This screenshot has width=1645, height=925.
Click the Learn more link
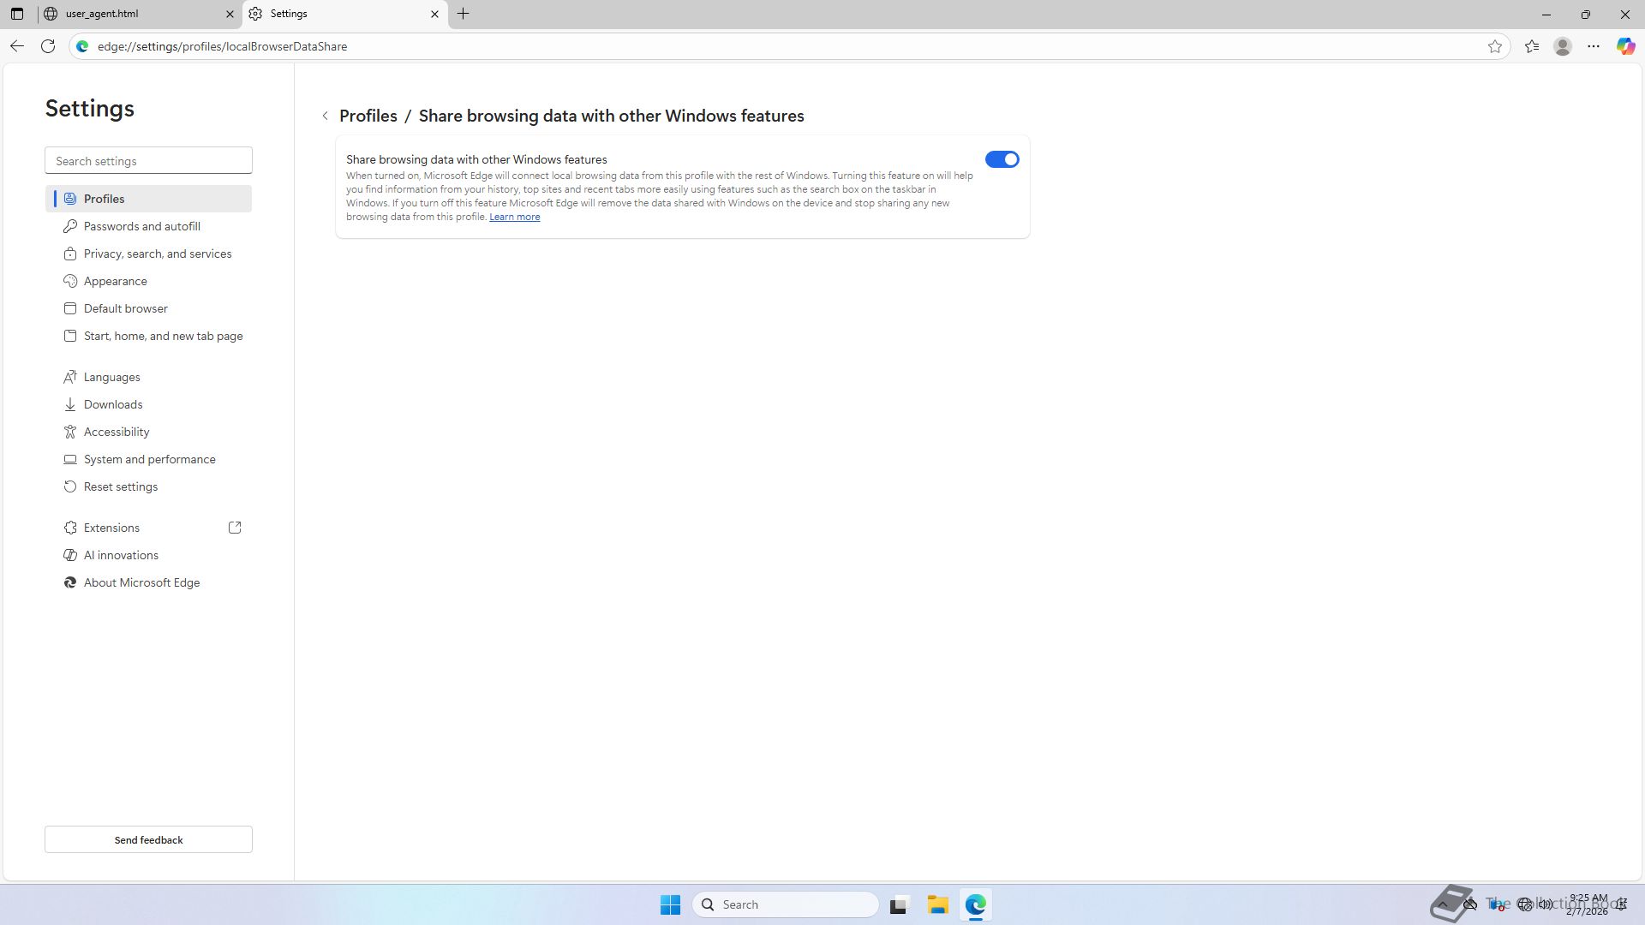(514, 217)
